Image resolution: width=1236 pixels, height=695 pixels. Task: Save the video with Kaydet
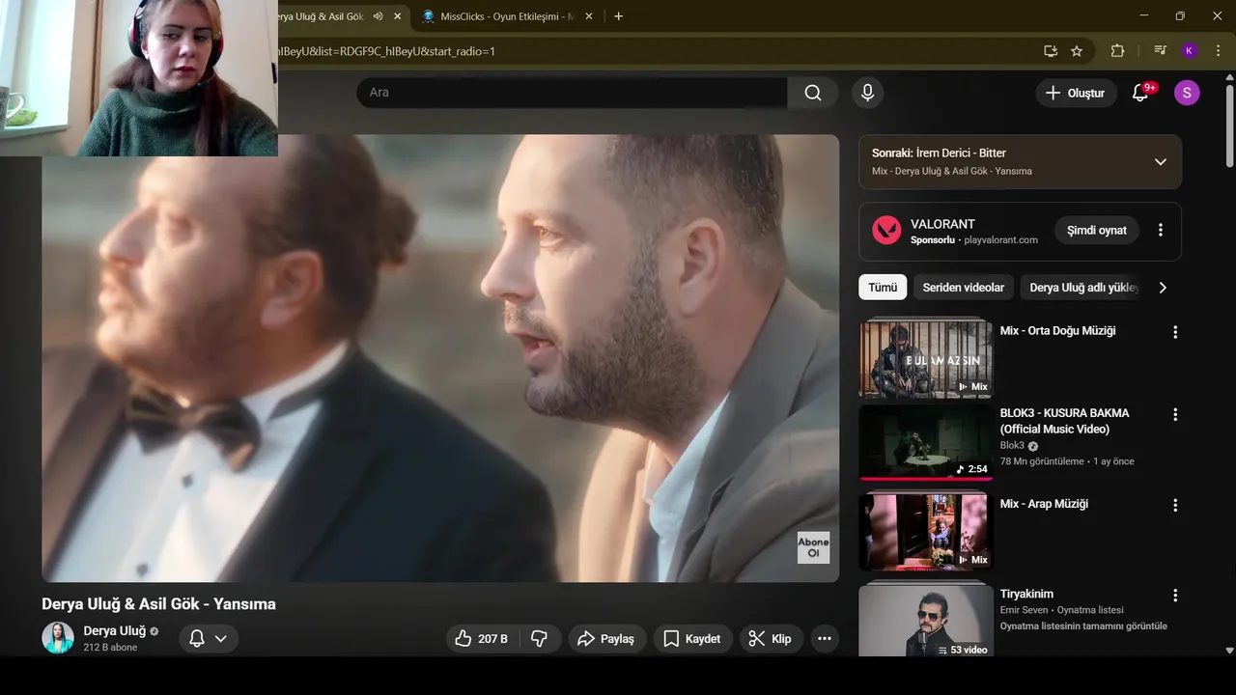coord(691,639)
